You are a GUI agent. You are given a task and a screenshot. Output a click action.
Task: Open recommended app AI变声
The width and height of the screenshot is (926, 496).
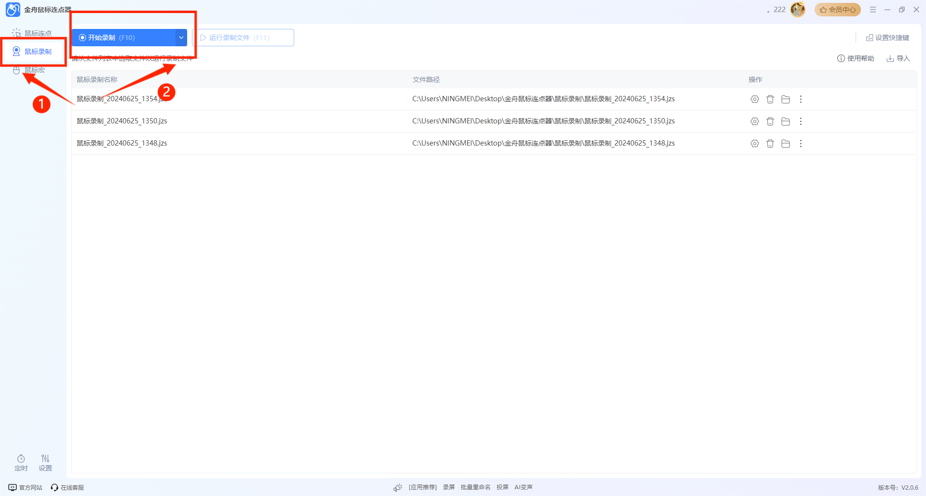(523, 487)
